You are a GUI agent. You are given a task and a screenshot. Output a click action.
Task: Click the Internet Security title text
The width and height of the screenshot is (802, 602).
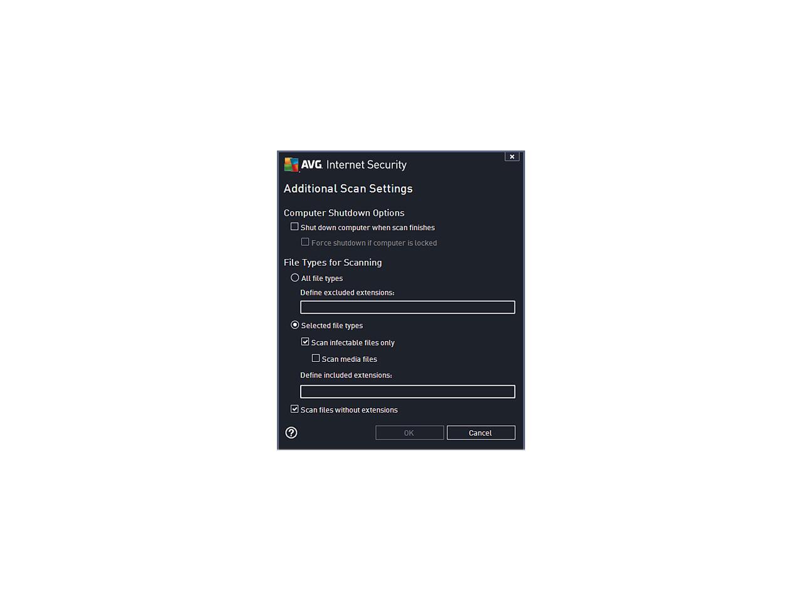[367, 165]
